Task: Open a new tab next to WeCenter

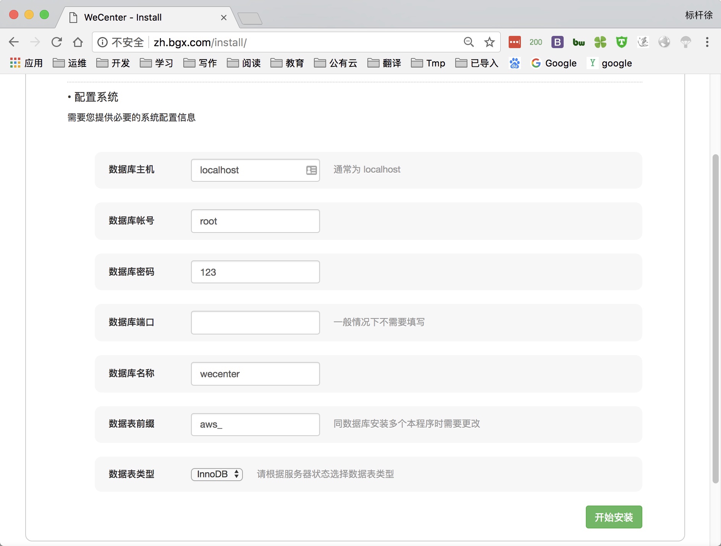Action: coord(250,18)
